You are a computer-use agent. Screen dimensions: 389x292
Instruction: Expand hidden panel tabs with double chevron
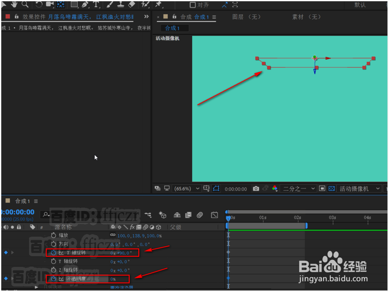(146, 17)
